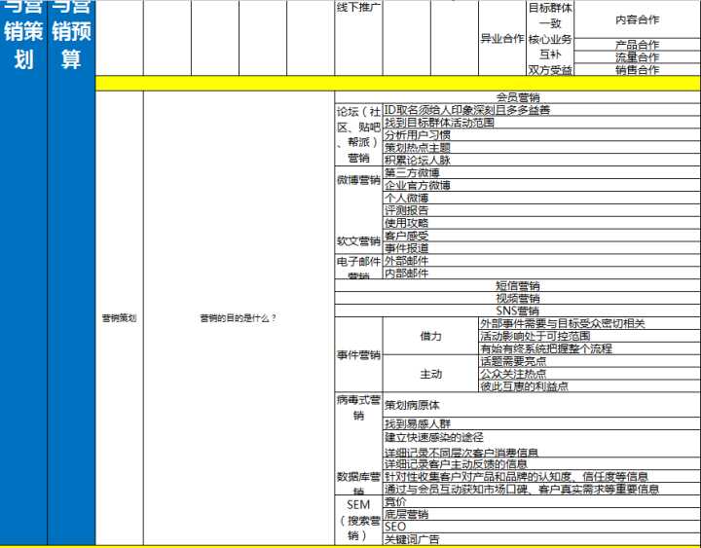The image size is (701, 548).
Task: Select the 企业官方微博 cell
Action: tap(418, 185)
